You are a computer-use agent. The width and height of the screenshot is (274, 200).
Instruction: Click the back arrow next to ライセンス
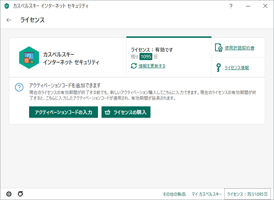point(9,20)
